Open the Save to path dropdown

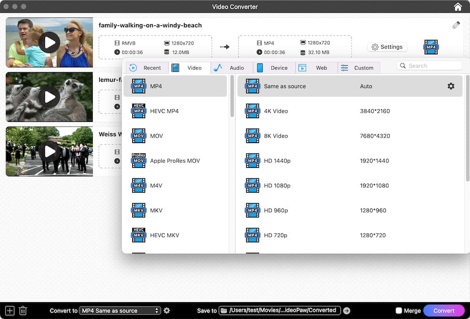pyautogui.click(x=280, y=311)
